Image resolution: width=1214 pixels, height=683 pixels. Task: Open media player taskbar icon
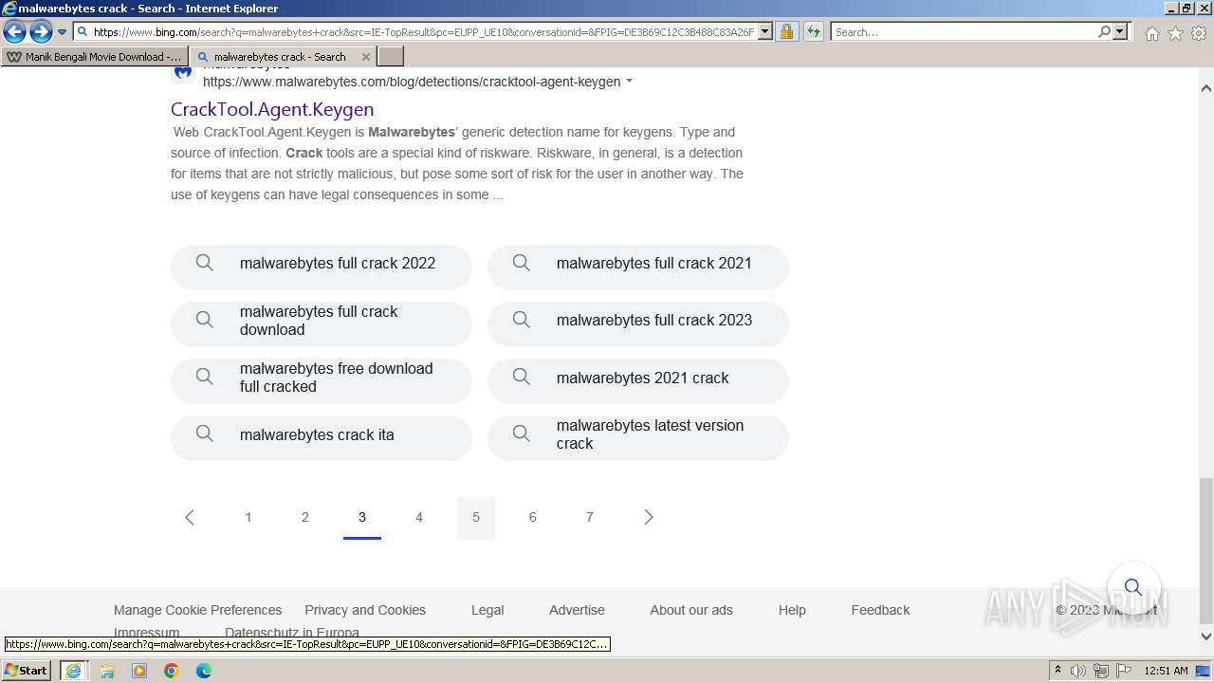coord(139,671)
